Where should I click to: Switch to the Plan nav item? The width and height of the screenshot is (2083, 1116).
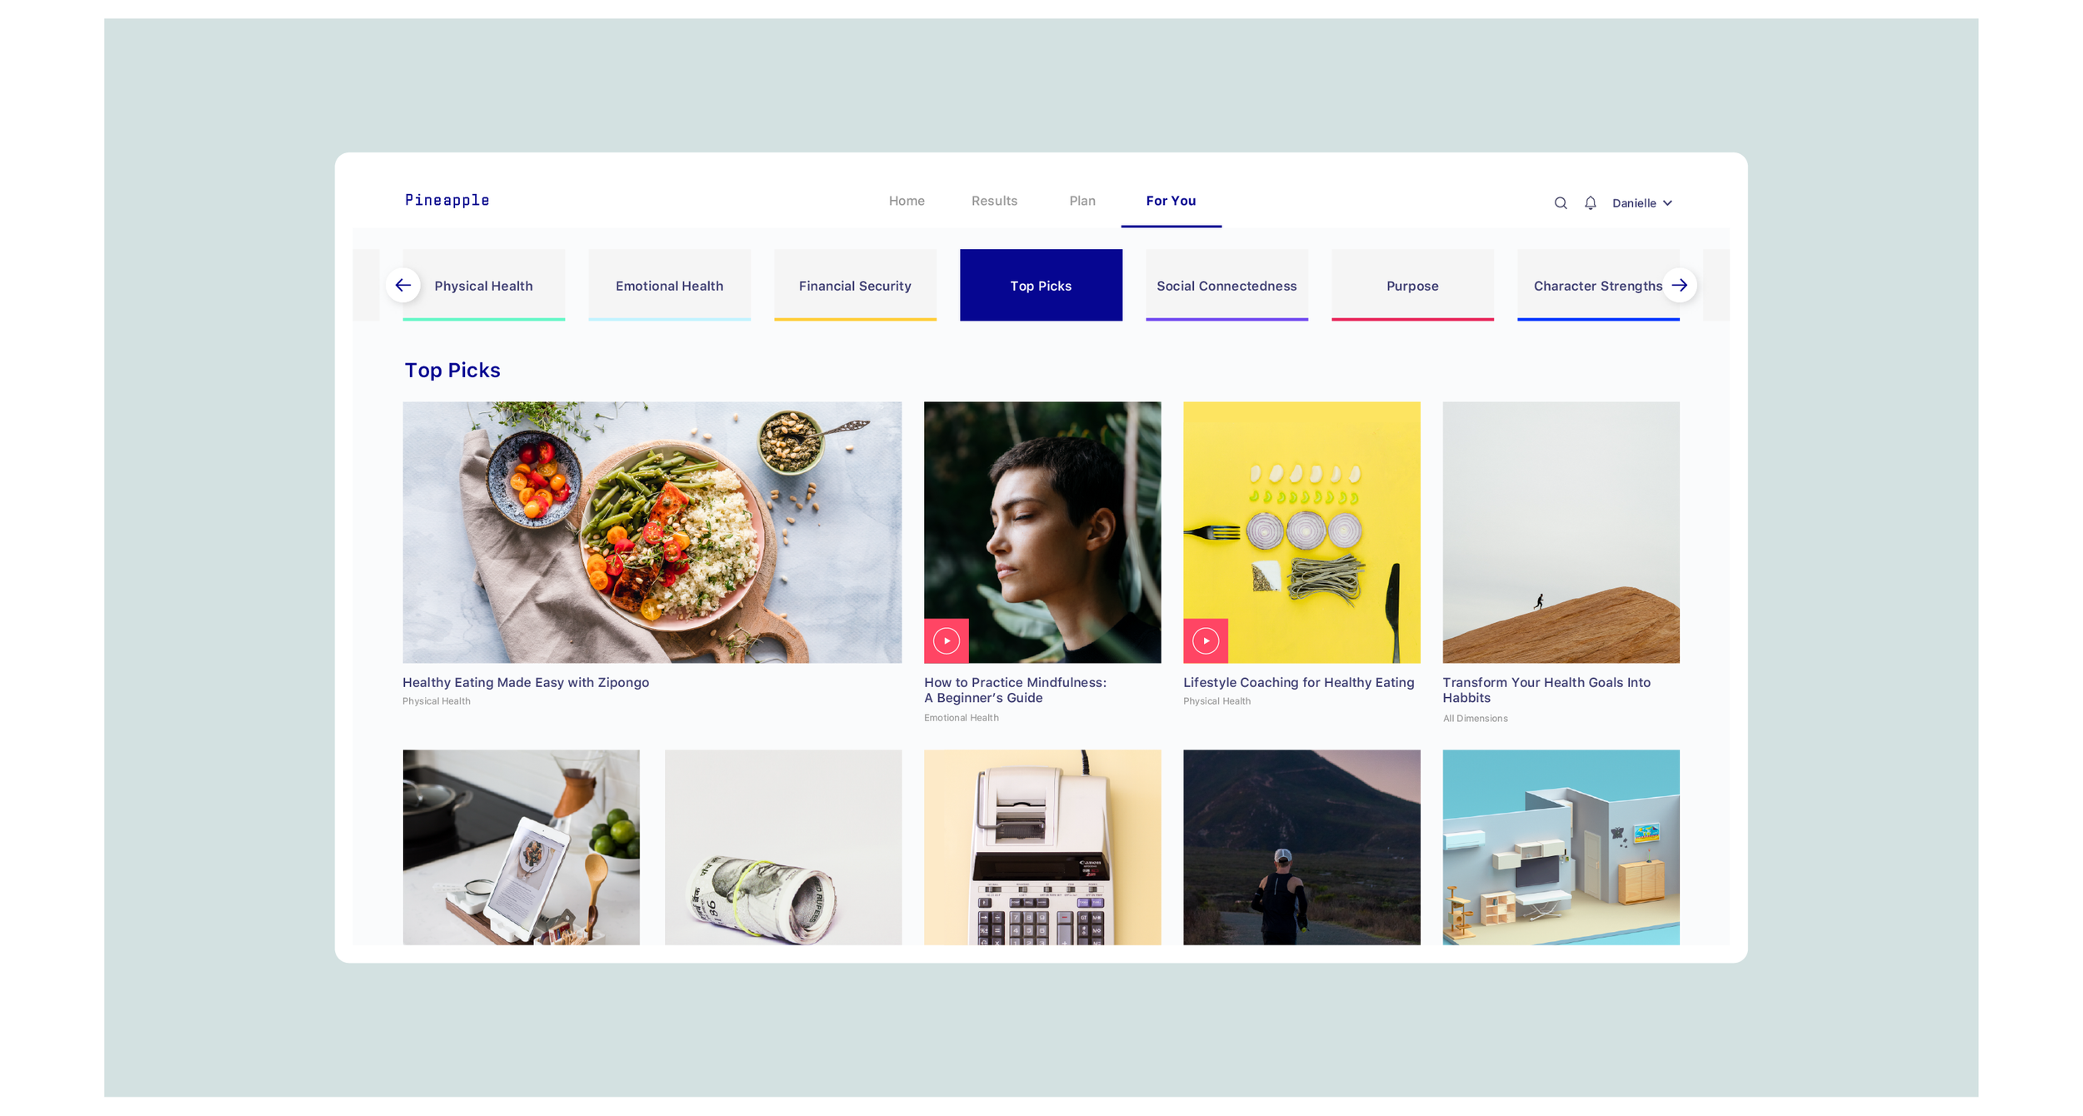click(x=1082, y=201)
